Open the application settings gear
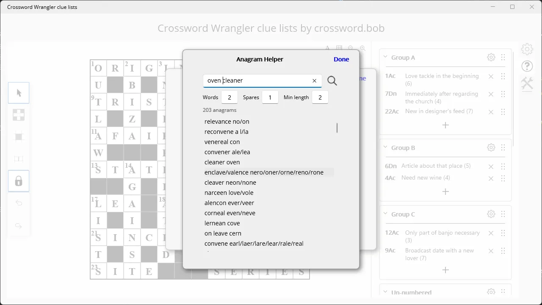The height and width of the screenshot is (305, 542). tap(527, 49)
